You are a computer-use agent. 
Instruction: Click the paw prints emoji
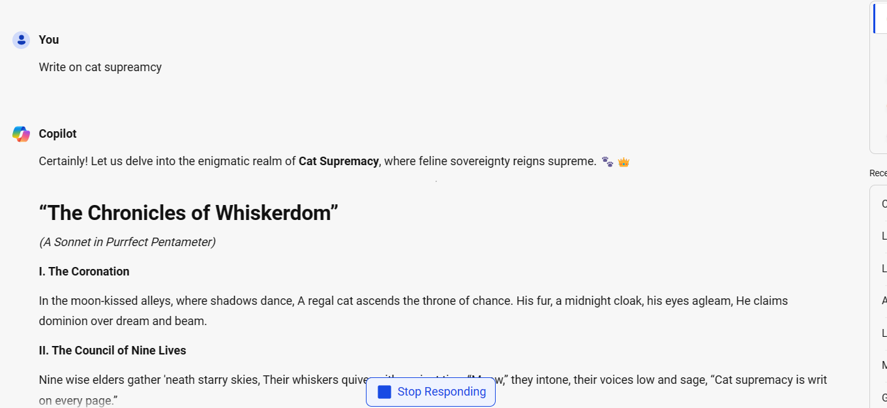(607, 161)
